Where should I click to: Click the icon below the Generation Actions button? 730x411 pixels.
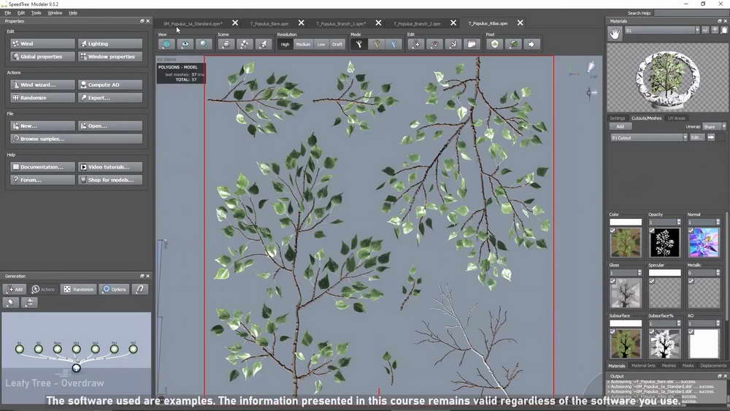click(x=30, y=303)
